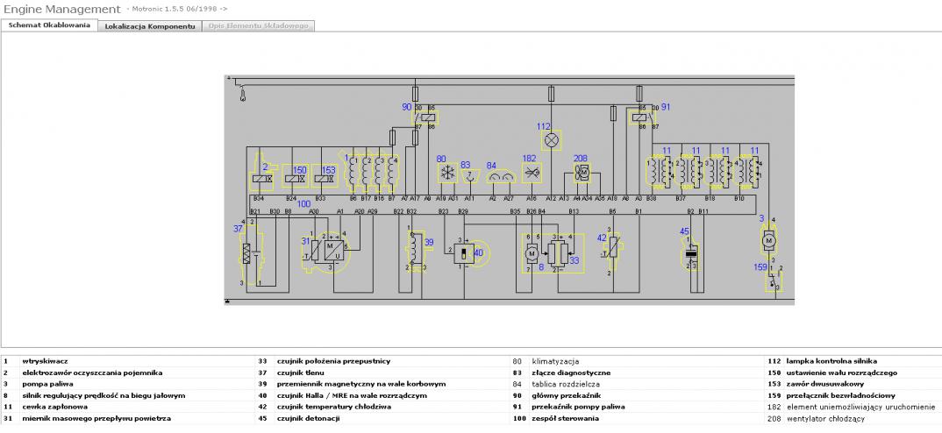
Task: Select 'lampka kontrolna silnika' legend row
Action: [831, 361]
